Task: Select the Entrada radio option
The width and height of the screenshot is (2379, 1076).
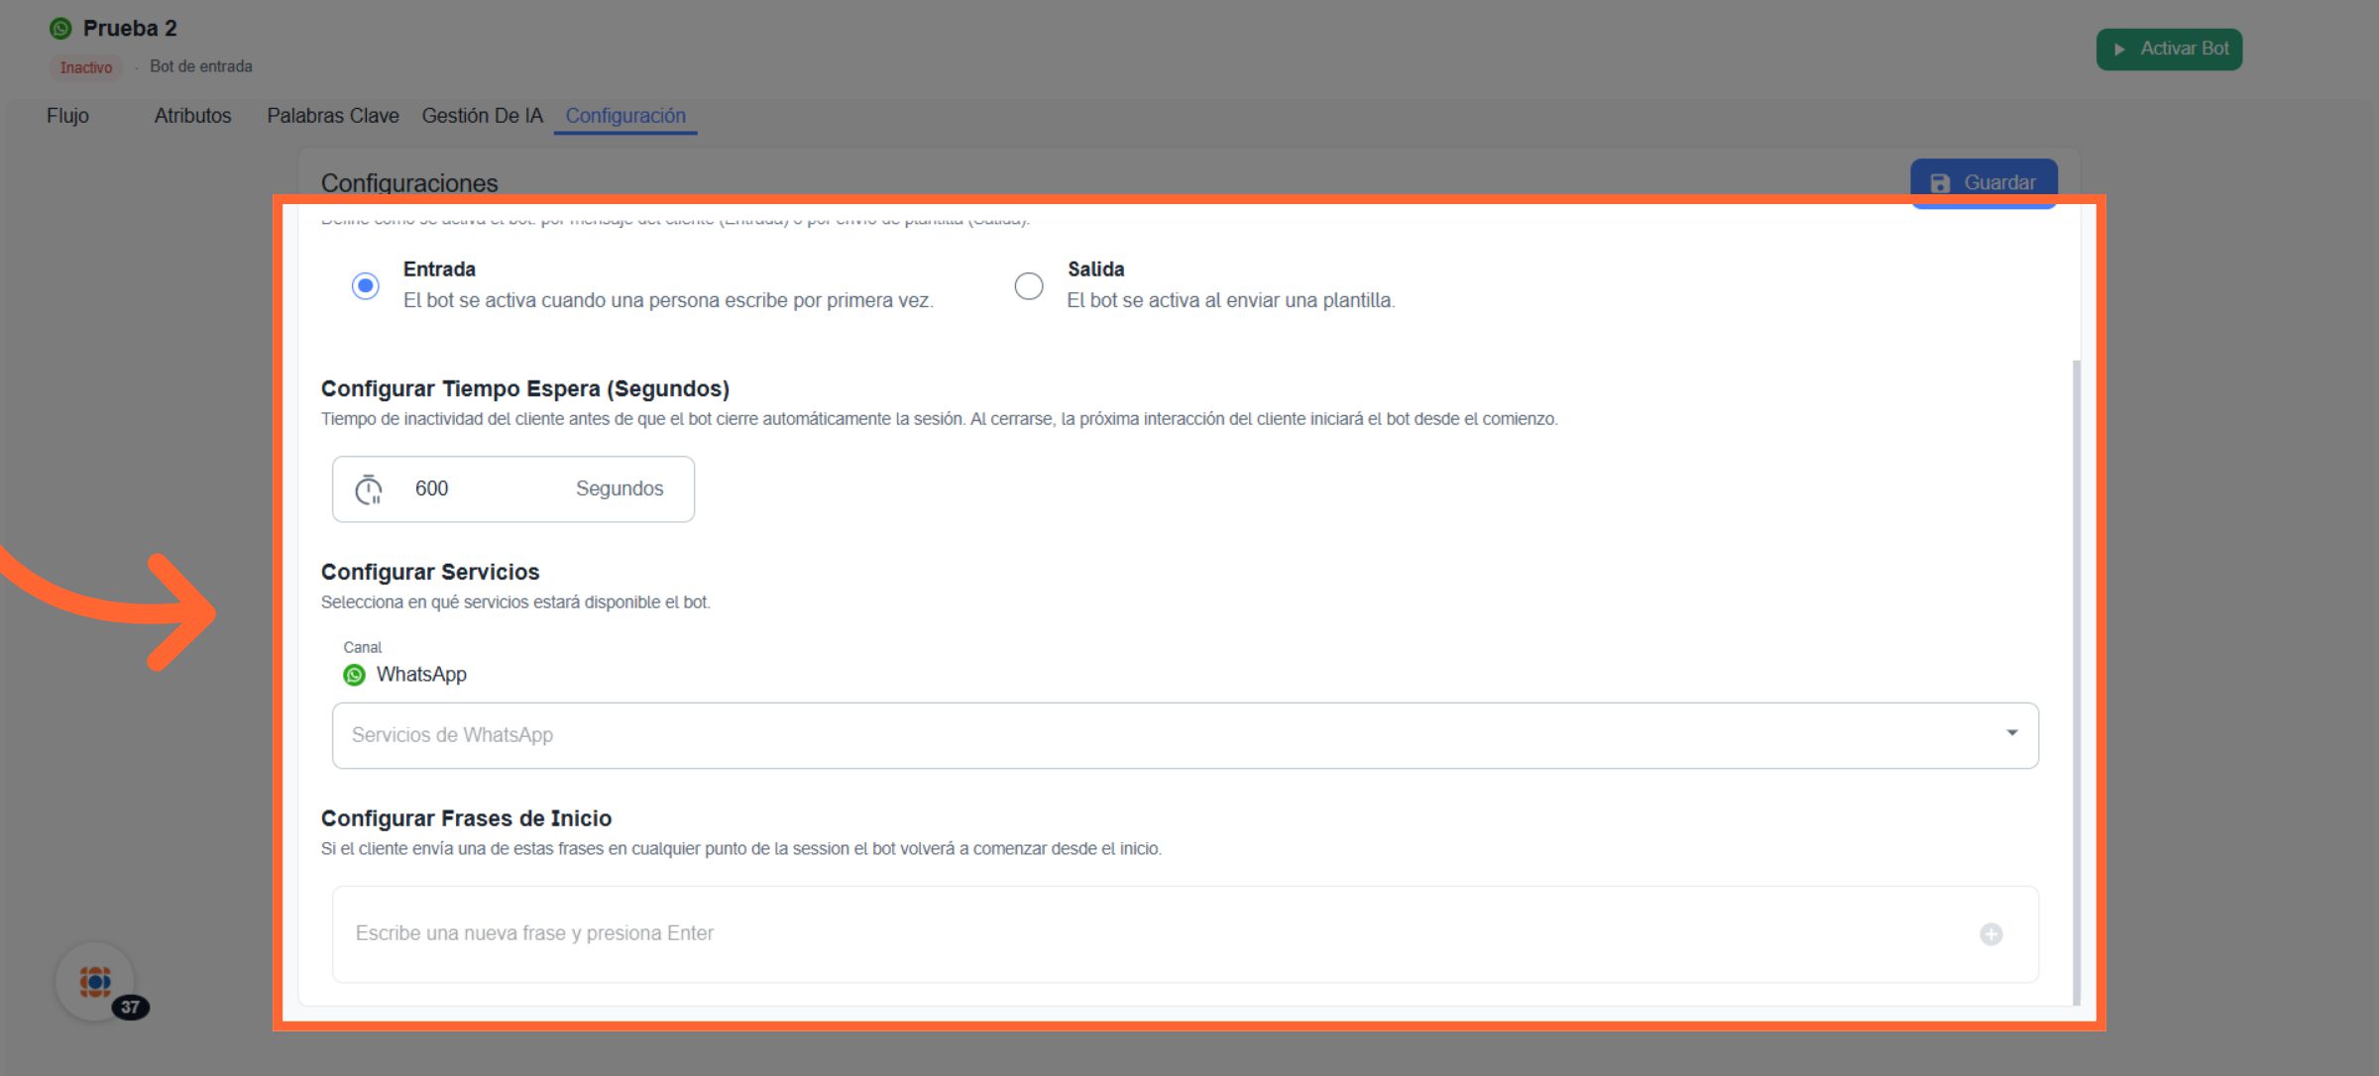Action: click(x=366, y=286)
